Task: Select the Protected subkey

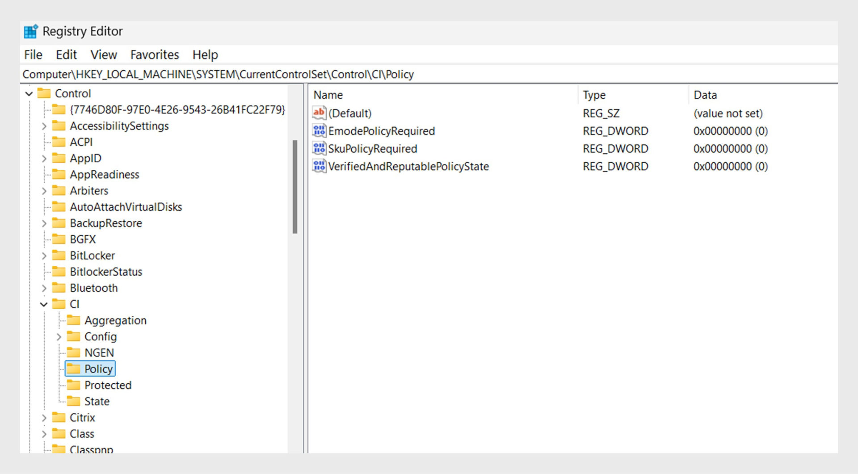Action: 108,385
